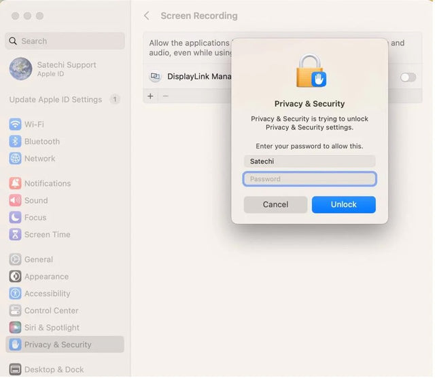The width and height of the screenshot is (435, 378).
Task: Open Update Apple ID Settings
Action: (56, 100)
